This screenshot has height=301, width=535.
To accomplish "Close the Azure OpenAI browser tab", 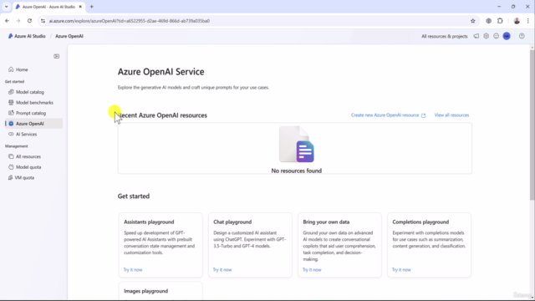I will click(x=80, y=7).
